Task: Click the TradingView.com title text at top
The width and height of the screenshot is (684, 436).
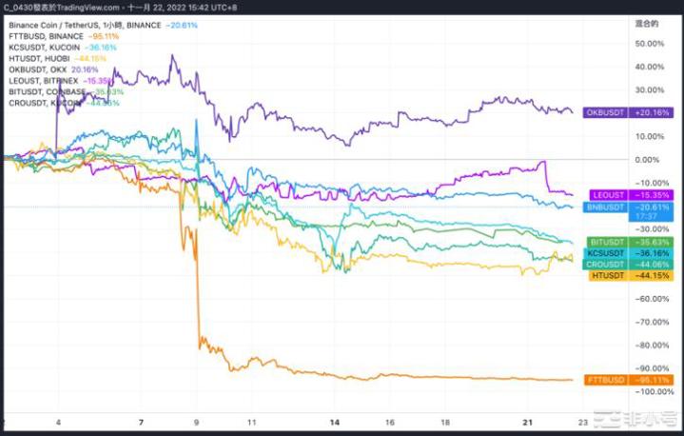Action: (95, 8)
